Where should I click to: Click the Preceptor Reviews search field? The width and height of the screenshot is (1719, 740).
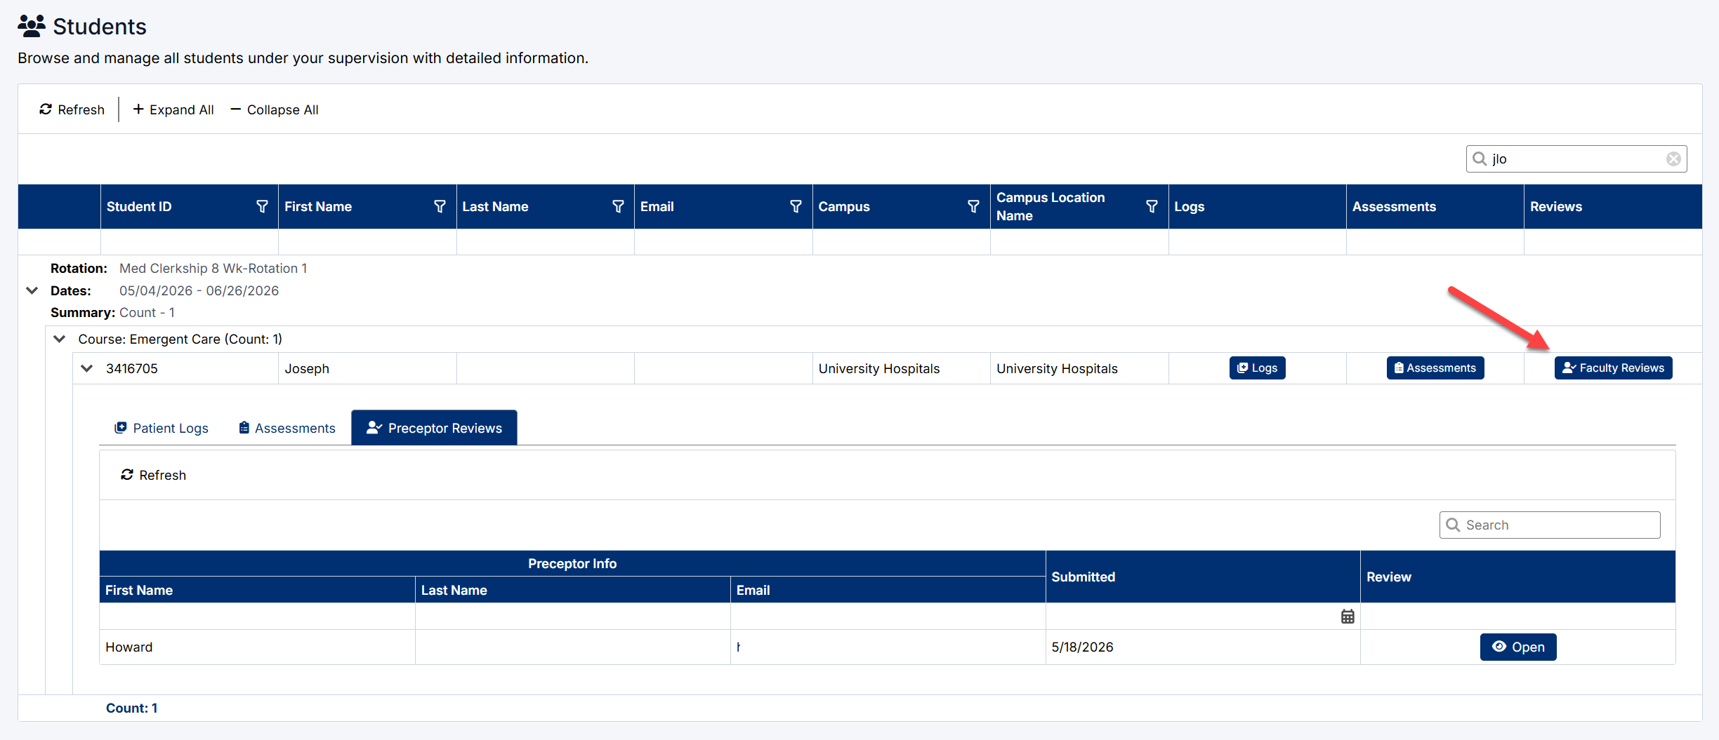[x=1549, y=525]
